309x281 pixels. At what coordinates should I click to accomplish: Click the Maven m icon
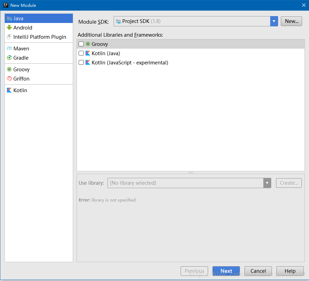pos(9,48)
